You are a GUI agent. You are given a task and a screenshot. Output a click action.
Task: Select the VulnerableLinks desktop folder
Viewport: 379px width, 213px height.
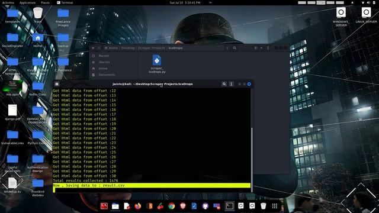pyautogui.click(x=12, y=137)
